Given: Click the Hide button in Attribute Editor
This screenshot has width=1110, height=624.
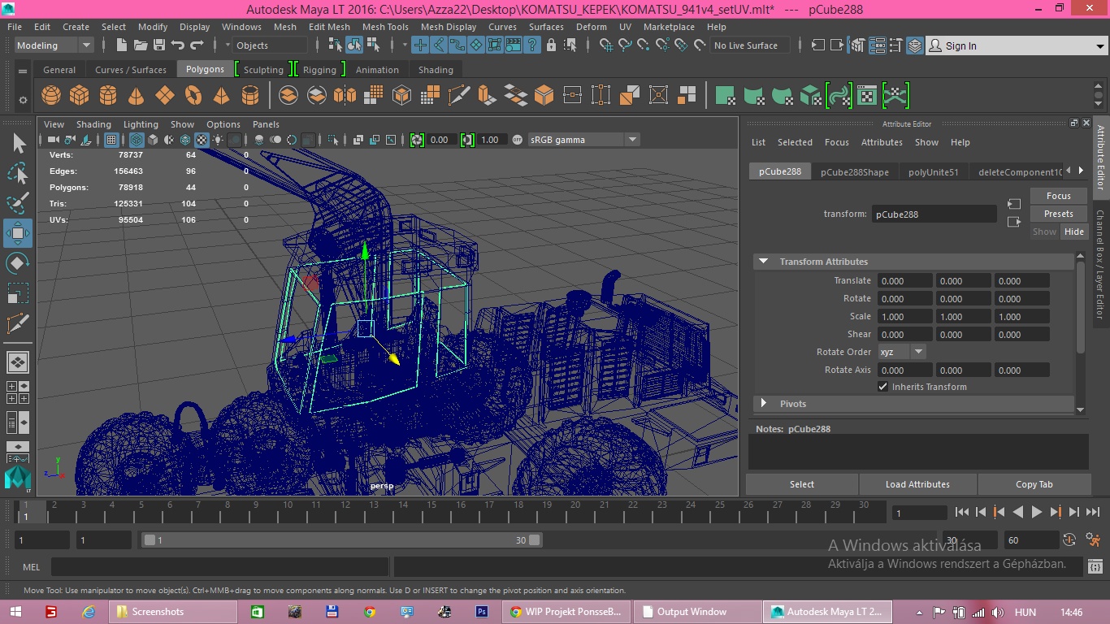Looking at the screenshot, I should point(1074,232).
